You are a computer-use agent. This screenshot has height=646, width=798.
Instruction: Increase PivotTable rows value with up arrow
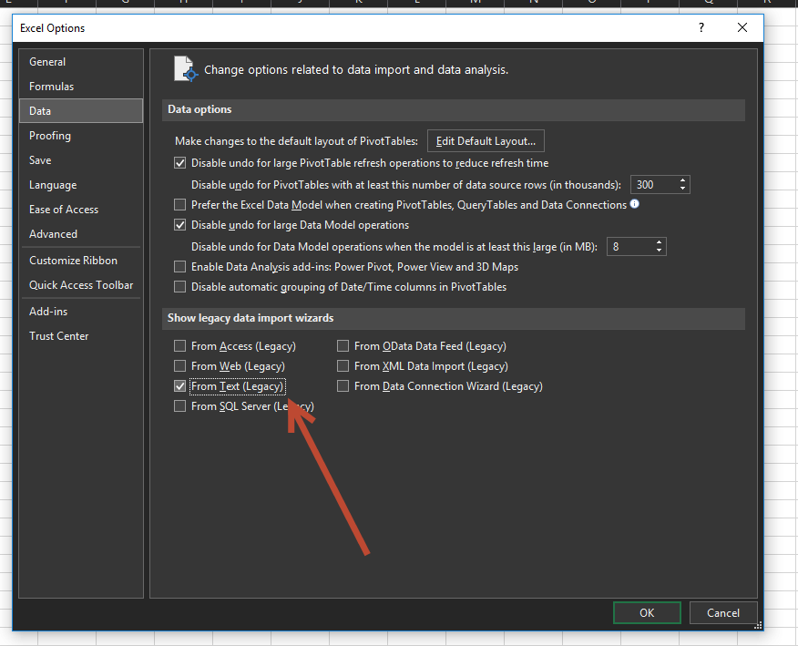pos(682,180)
